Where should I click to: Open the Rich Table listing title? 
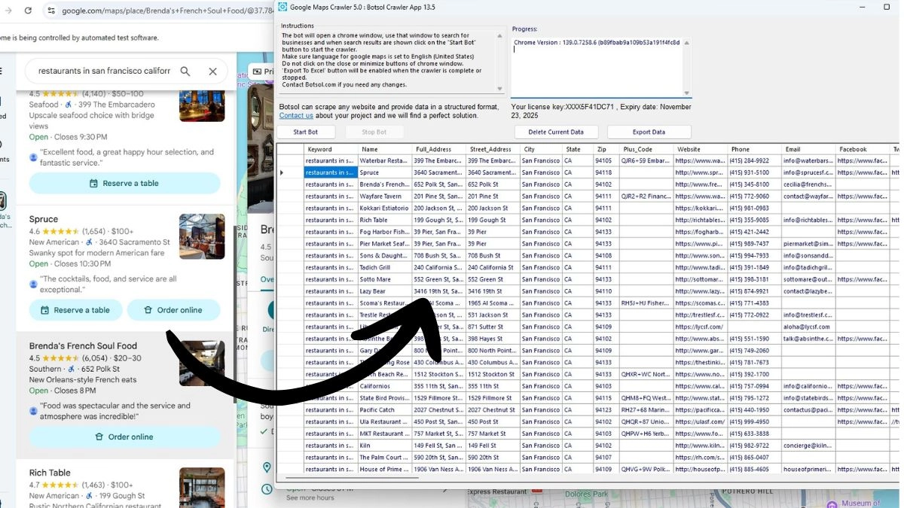point(50,473)
